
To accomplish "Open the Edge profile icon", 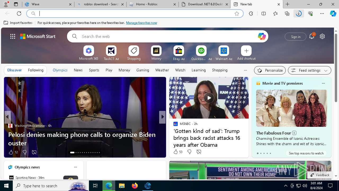I will tap(6, 4).
